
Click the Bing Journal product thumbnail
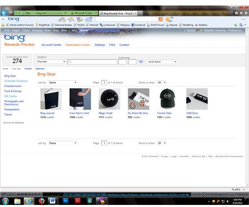point(51,99)
